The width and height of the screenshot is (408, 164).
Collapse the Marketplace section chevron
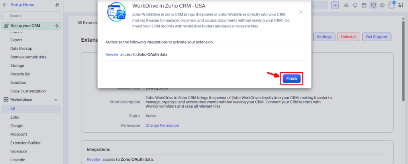[x=56, y=100]
